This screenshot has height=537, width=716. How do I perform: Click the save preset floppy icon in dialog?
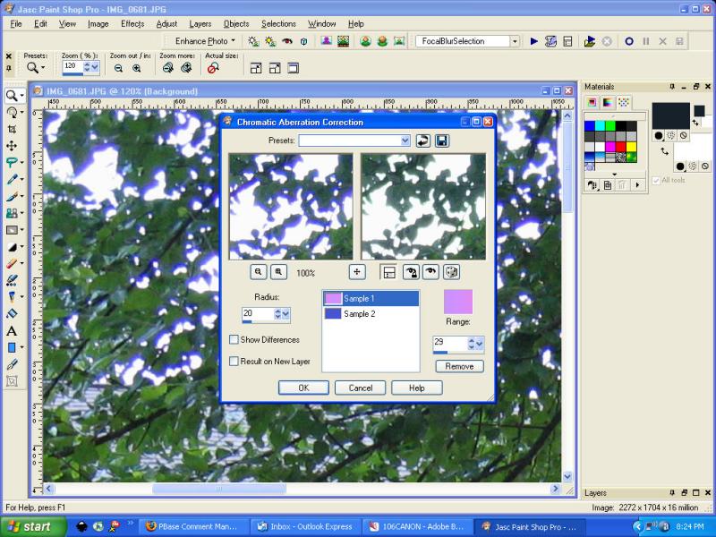tap(442, 141)
